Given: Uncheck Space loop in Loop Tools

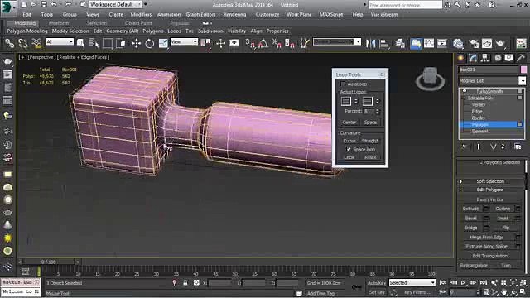Looking at the screenshot, I should pyautogui.click(x=349, y=149).
